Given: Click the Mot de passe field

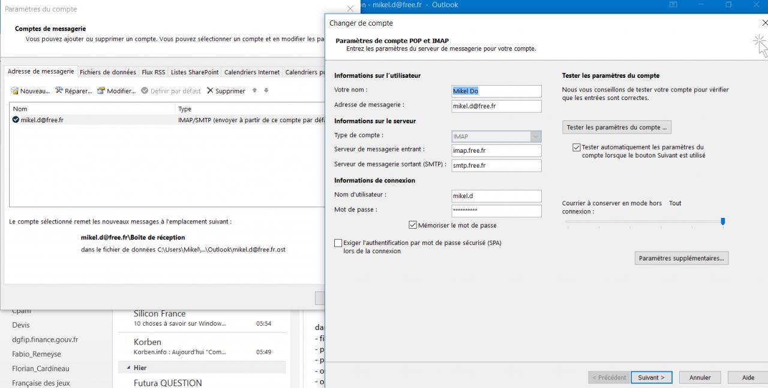Looking at the screenshot, I should tap(497, 211).
